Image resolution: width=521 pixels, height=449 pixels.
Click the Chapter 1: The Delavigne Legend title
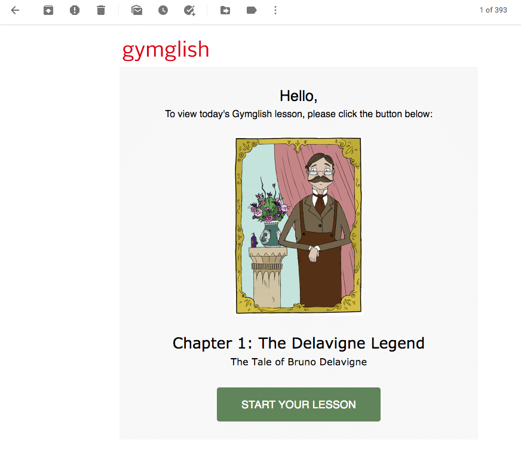pos(298,343)
